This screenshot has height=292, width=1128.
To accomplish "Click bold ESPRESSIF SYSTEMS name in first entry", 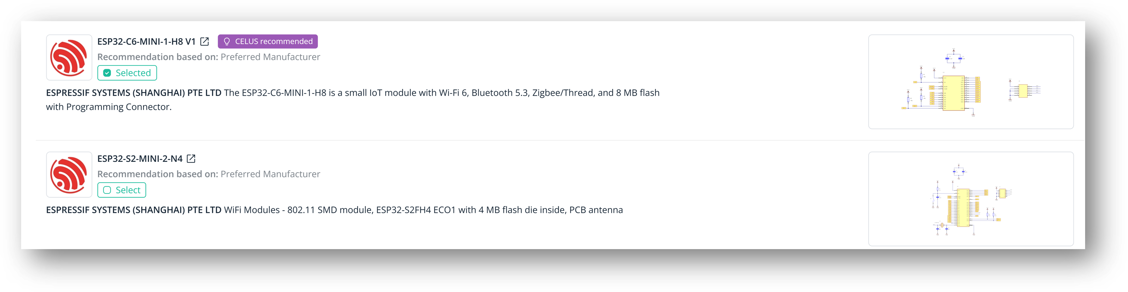I will pos(133,93).
